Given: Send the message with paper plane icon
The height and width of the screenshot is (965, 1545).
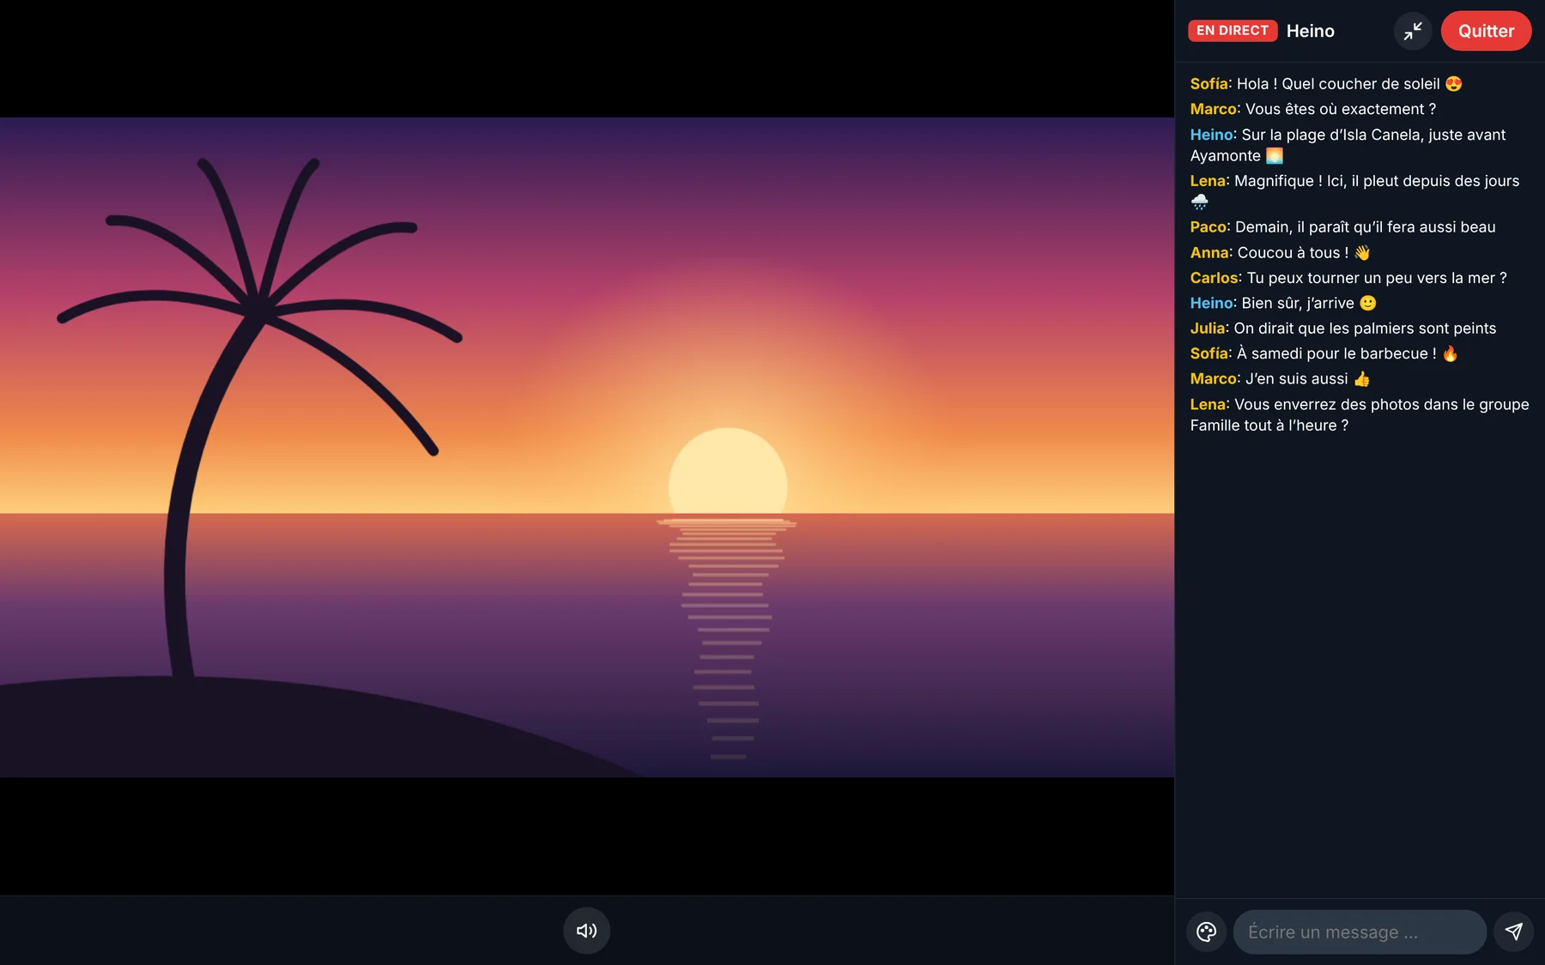Looking at the screenshot, I should [x=1513, y=932].
